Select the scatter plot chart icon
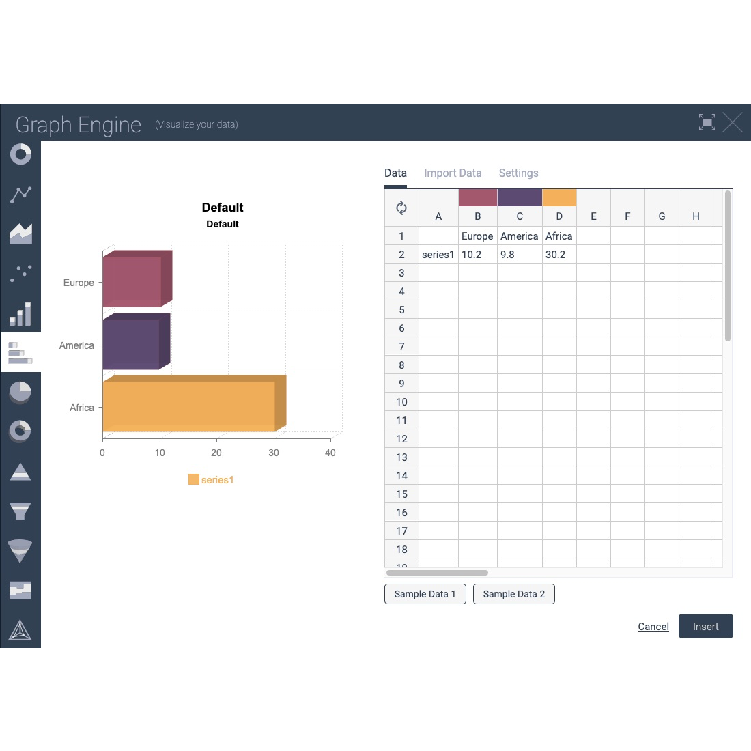The width and height of the screenshot is (751, 751). [x=20, y=273]
